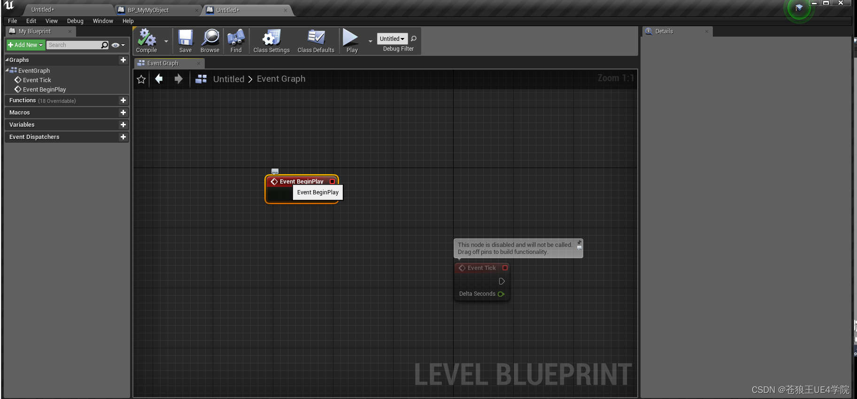857x399 pixels.
Task: Click the debug filter magnifier icon
Action: (x=414, y=39)
